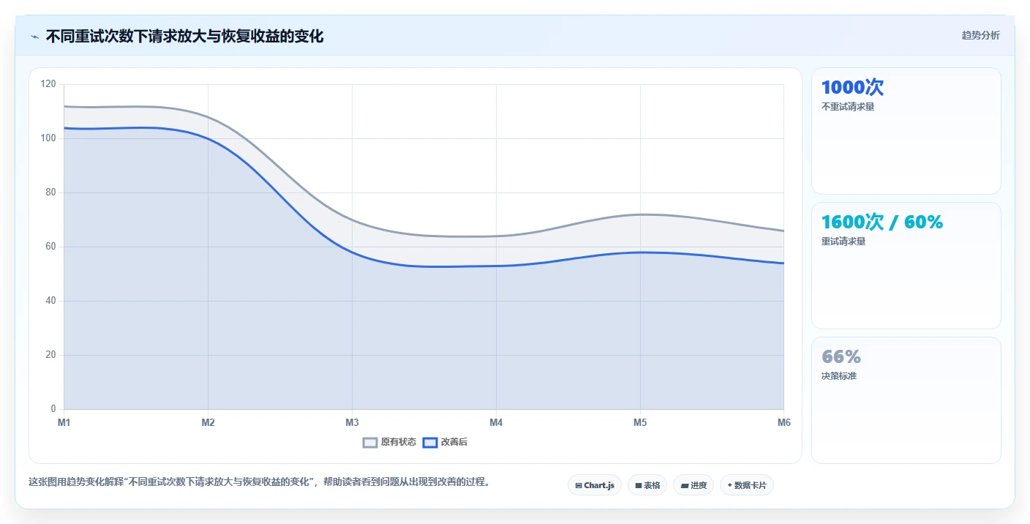Click the M3 x-axis label

[352, 422]
